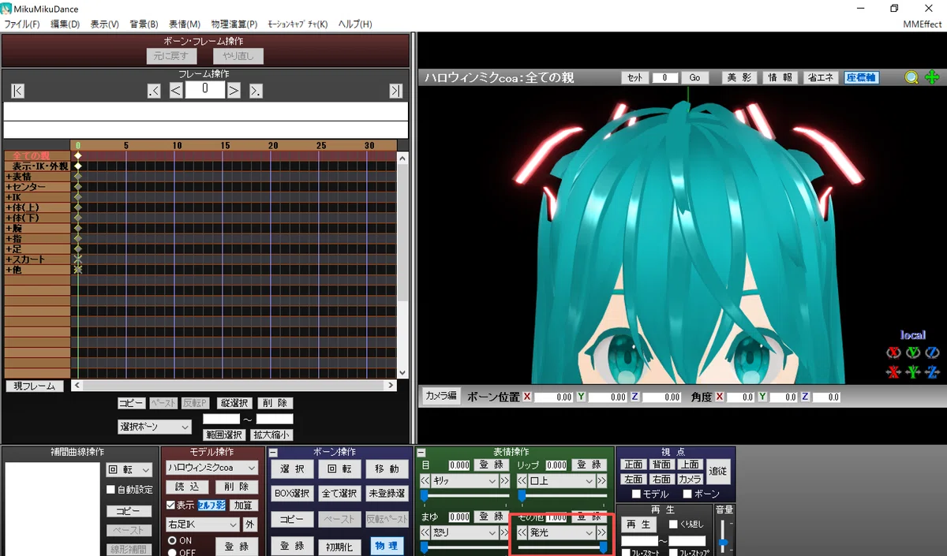Open the 口上 lip morph dropdown

561,480
